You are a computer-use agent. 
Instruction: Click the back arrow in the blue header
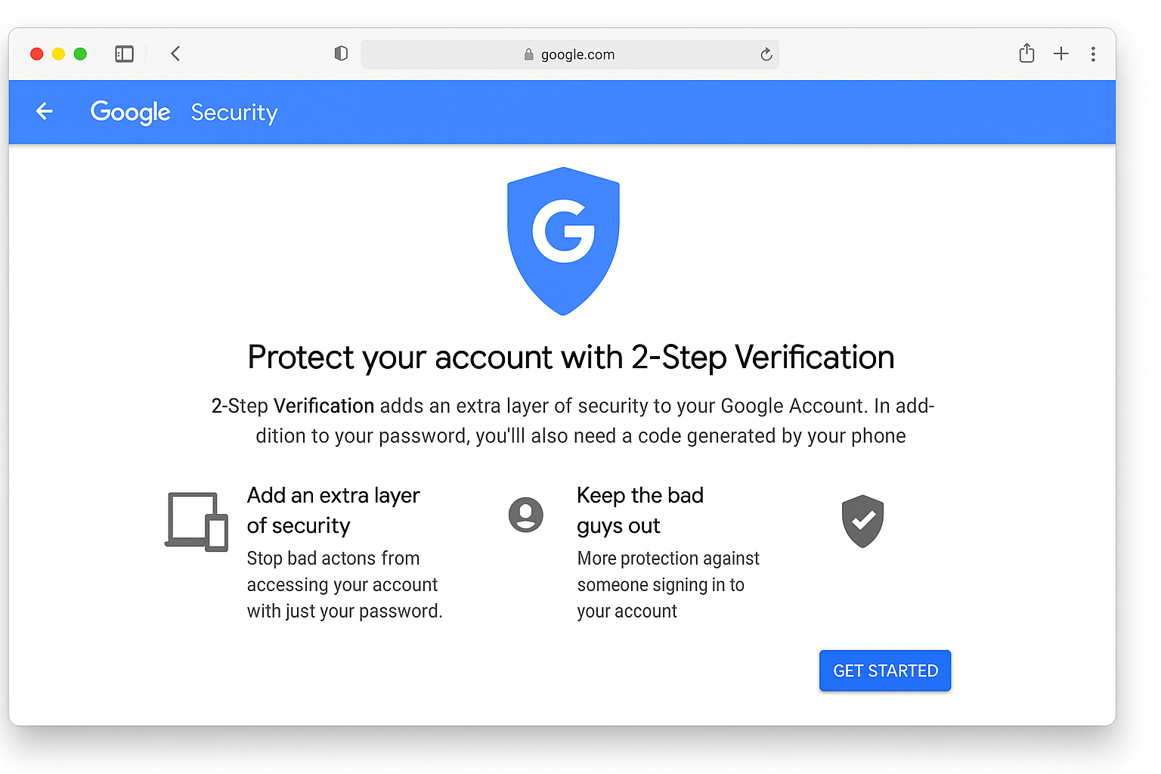(45, 111)
